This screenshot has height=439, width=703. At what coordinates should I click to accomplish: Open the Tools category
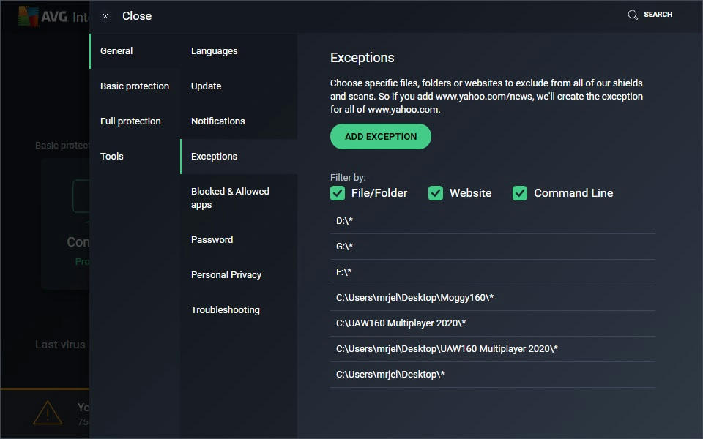pos(135,157)
